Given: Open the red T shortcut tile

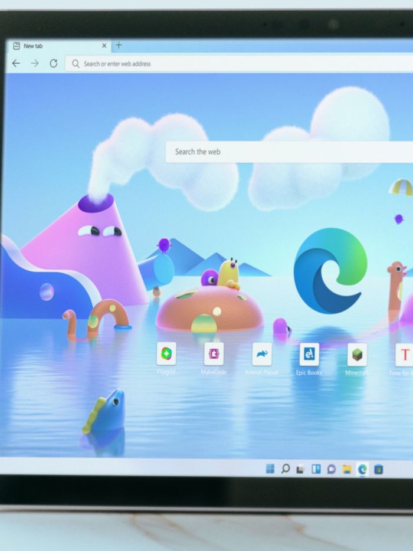Looking at the screenshot, I should coord(405,355).
